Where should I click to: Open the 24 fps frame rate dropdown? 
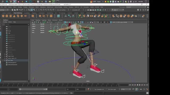(126, 89)
